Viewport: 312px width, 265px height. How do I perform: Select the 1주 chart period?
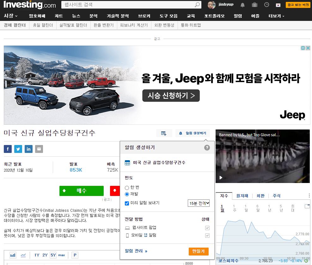235,208
